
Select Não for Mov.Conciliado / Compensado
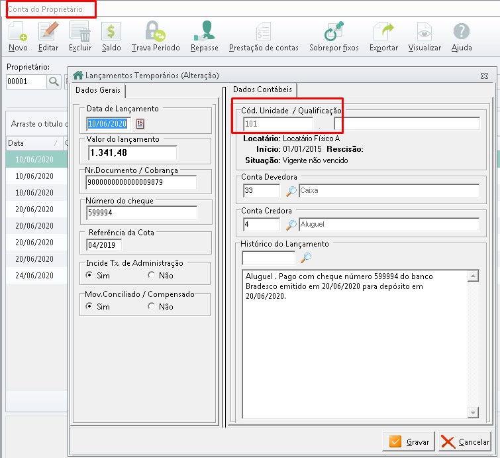coord(152,307)
